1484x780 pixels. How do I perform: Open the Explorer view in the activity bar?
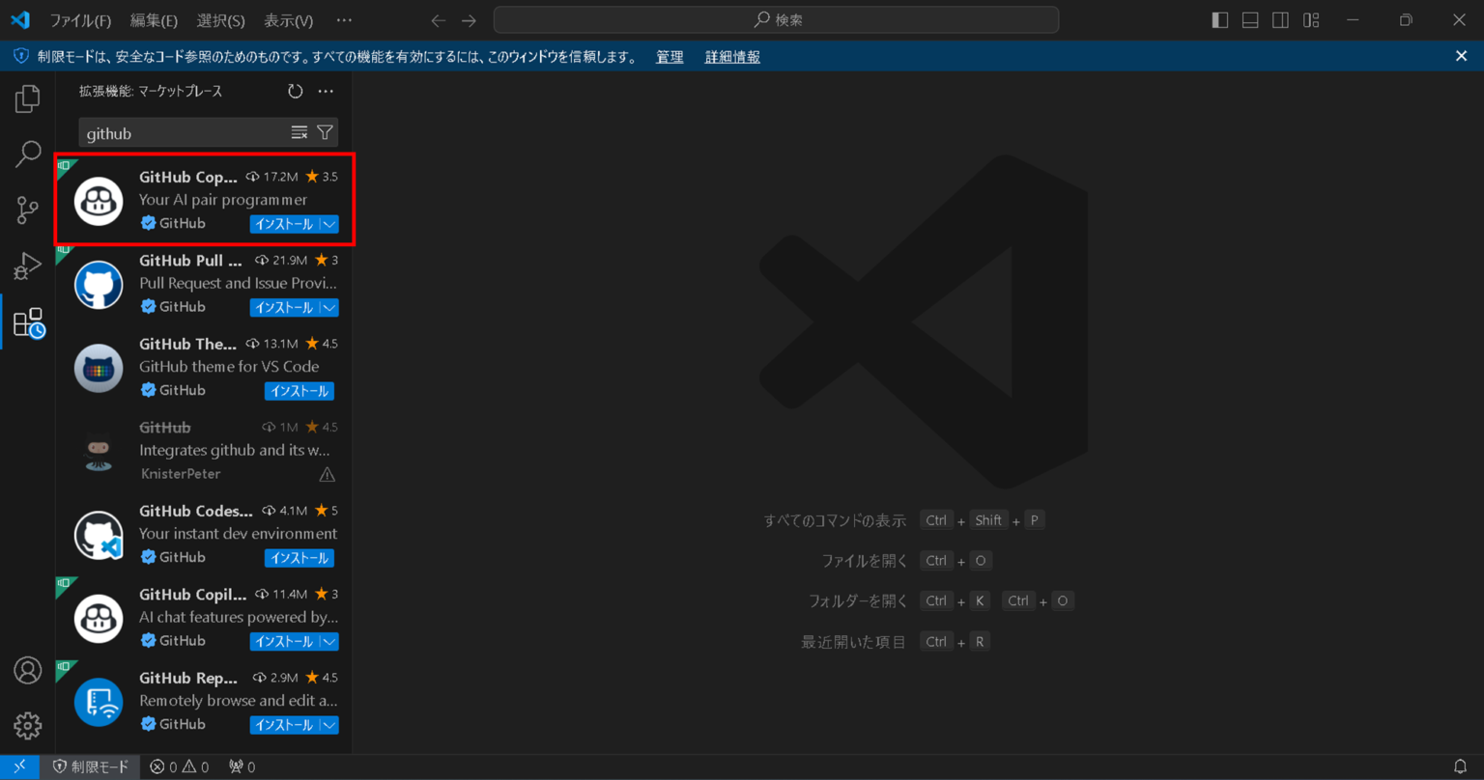[x=26, y=97]
